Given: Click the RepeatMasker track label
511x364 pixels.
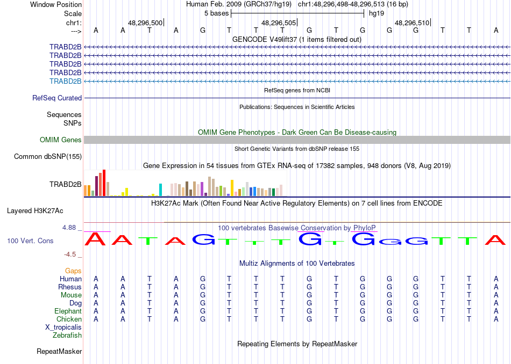Looking at the screenshot, I should 59,352.
